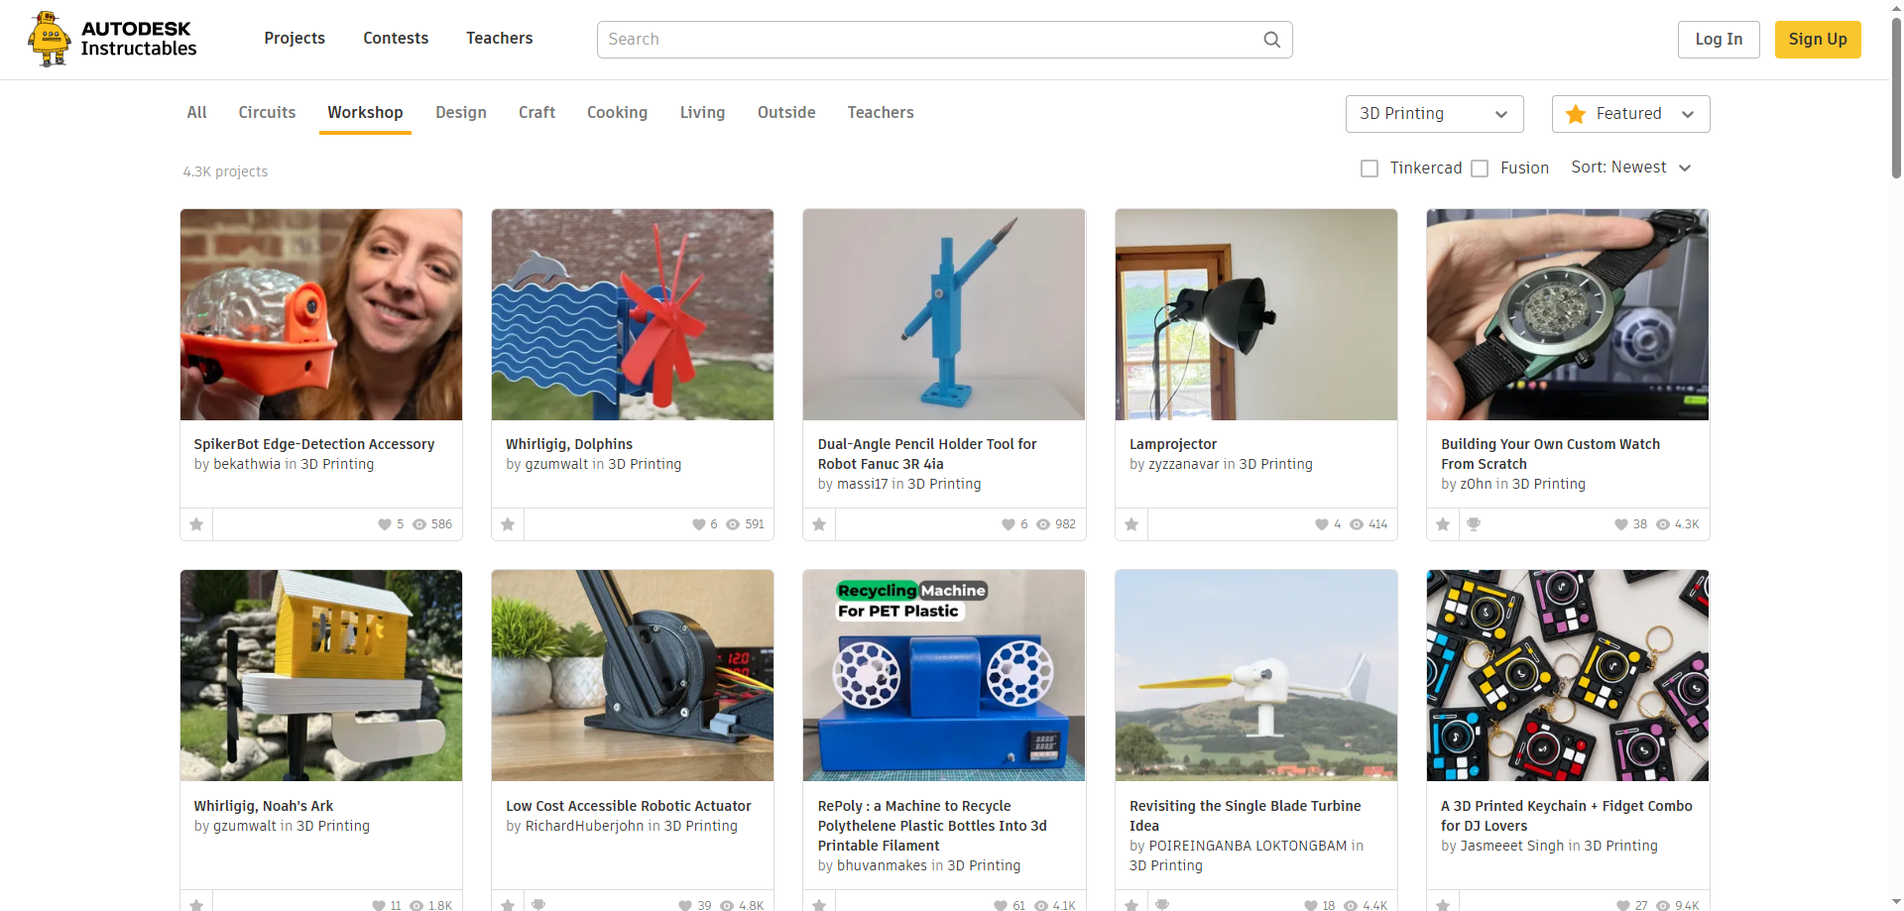This screenshot has height=911, width=1904.
Task: Click views eye icon on SpikerBot card
Action: point(419,524)
